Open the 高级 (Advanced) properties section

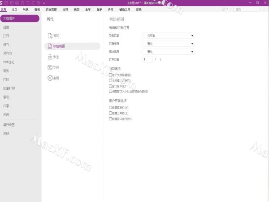tap(56, 78)
